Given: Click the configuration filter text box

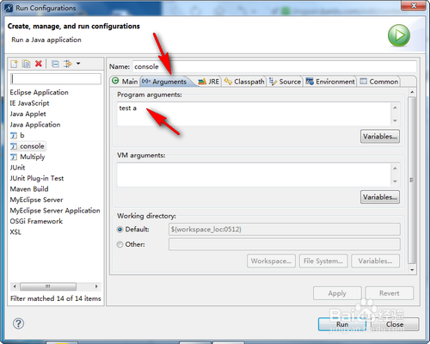Looking at the screenshot, I should coord(56,79).
